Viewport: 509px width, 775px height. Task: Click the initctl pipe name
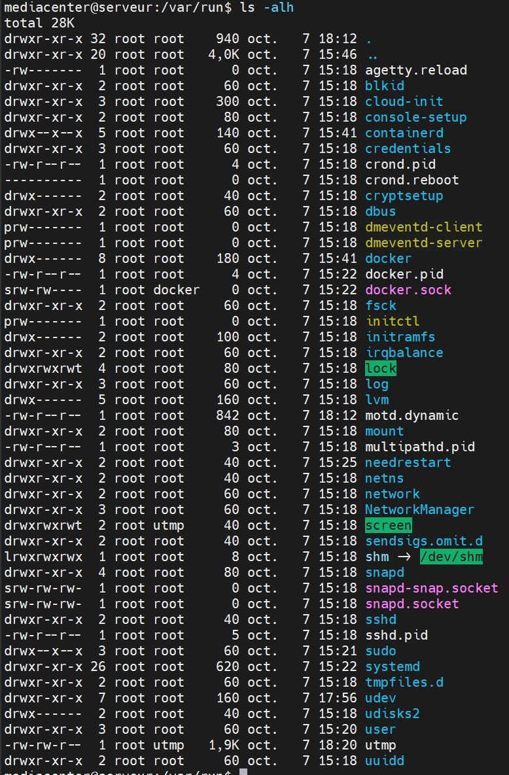(x=392, y=321)
